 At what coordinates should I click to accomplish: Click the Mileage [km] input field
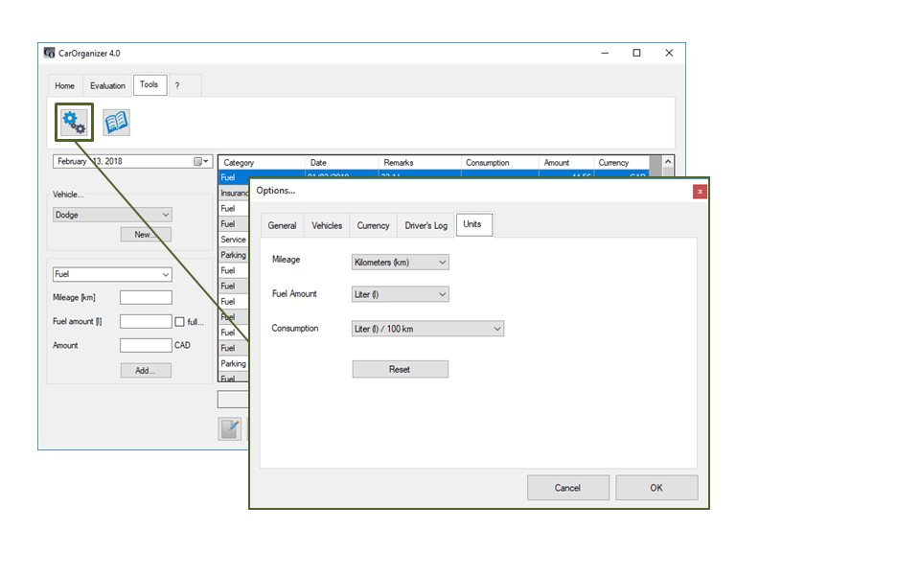[x=146, y=298]
